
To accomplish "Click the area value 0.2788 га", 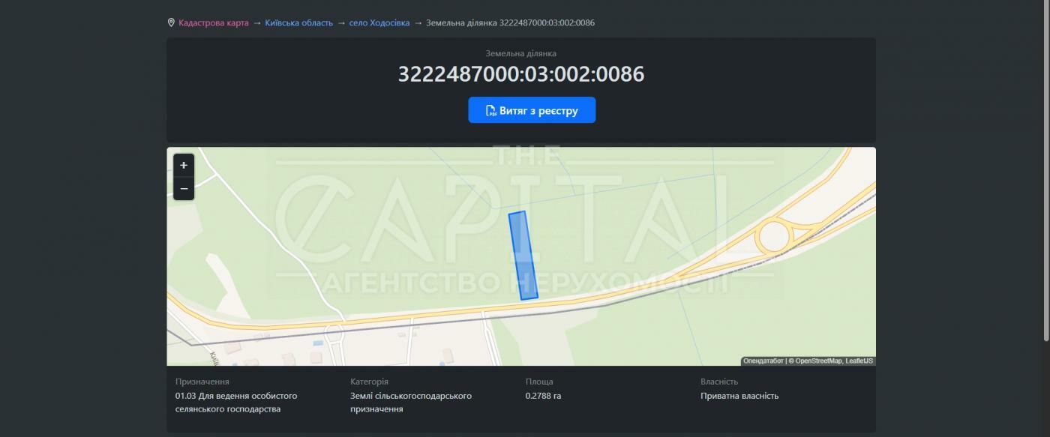I will point(543,396).
